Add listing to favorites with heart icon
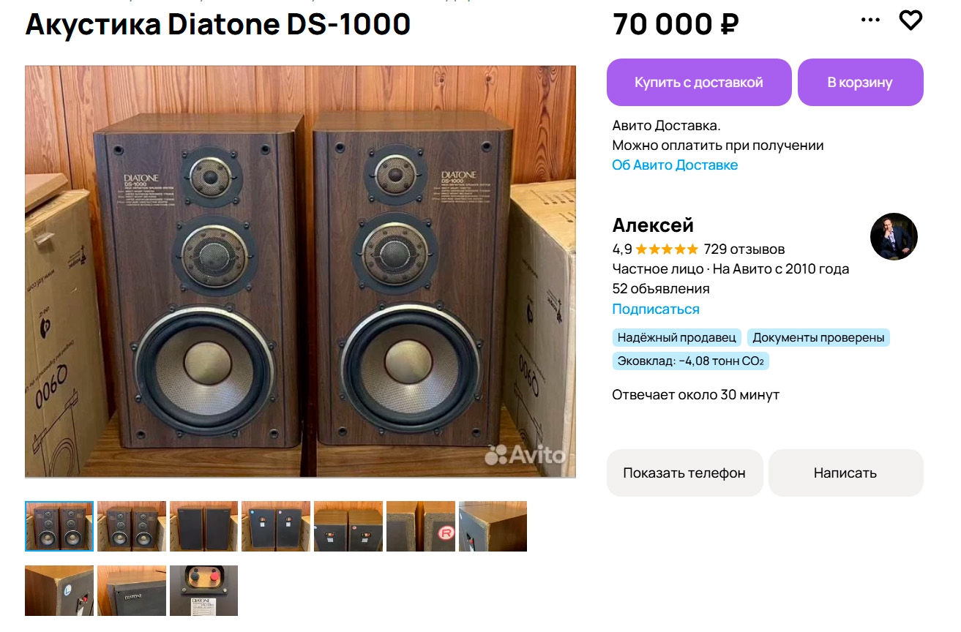The image size is (961, 632). (910, 20)
